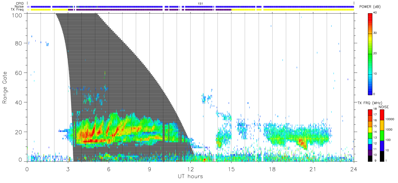Select the 'POWER (dB)' legend title
The height and width of the screenshot is (183, 398).
370,7
